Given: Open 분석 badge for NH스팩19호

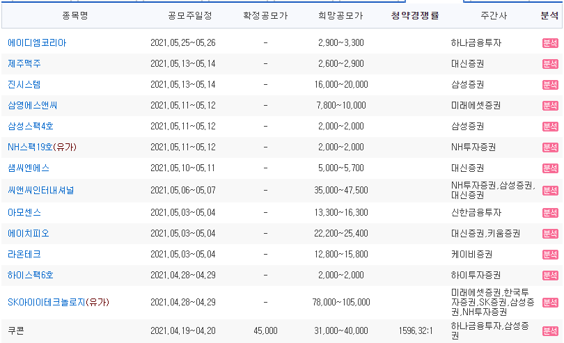Looking at the screenshot, I should (x=550, y=147).
